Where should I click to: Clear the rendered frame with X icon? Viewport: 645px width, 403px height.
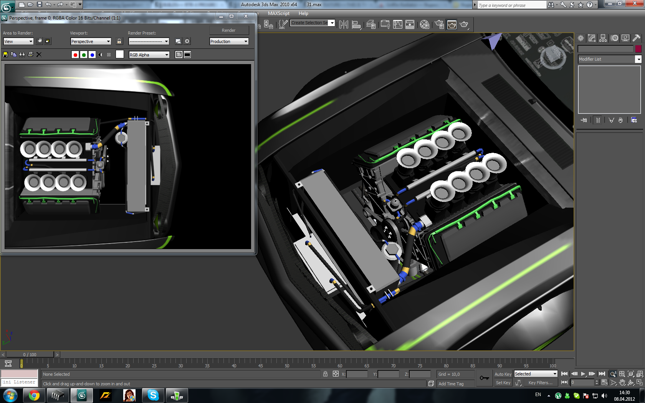click(39, 55)
